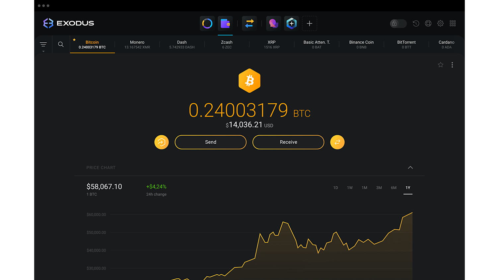The height and width of the screenshot is (280, 499).
Task: Select the Monero asset tab
Action: (137, 45)
